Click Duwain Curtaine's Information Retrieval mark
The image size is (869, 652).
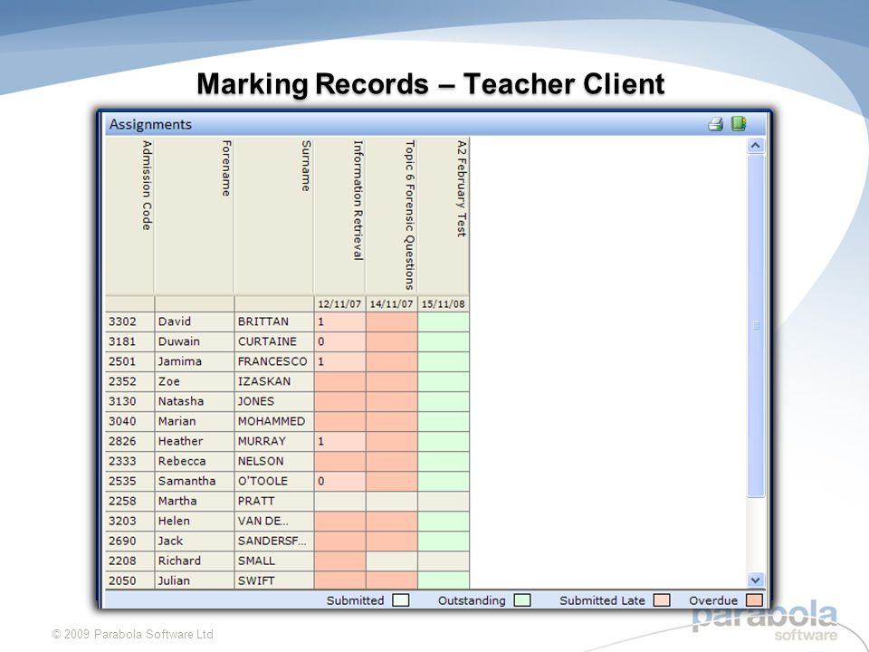pos(339,341)
